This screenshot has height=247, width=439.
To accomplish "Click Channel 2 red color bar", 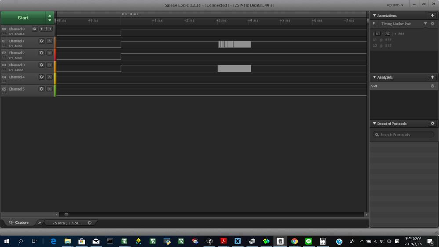I will 55,54.
